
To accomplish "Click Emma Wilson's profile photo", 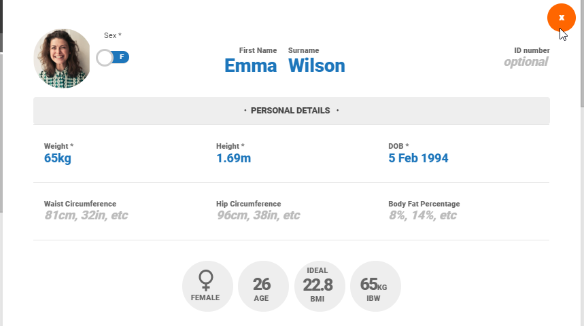I will click(62, 58).
